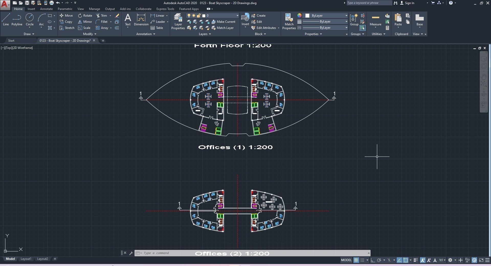This screenshot has width=491, height=266.
Task: Toggle group selection mode in Groups panel
Action: point(362,28)
